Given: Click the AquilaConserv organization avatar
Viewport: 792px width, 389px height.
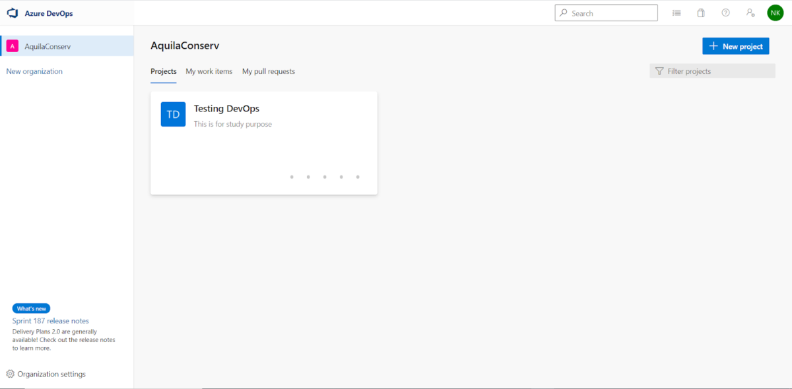Looking at the screenshot, I should click(x=12, y=46).
